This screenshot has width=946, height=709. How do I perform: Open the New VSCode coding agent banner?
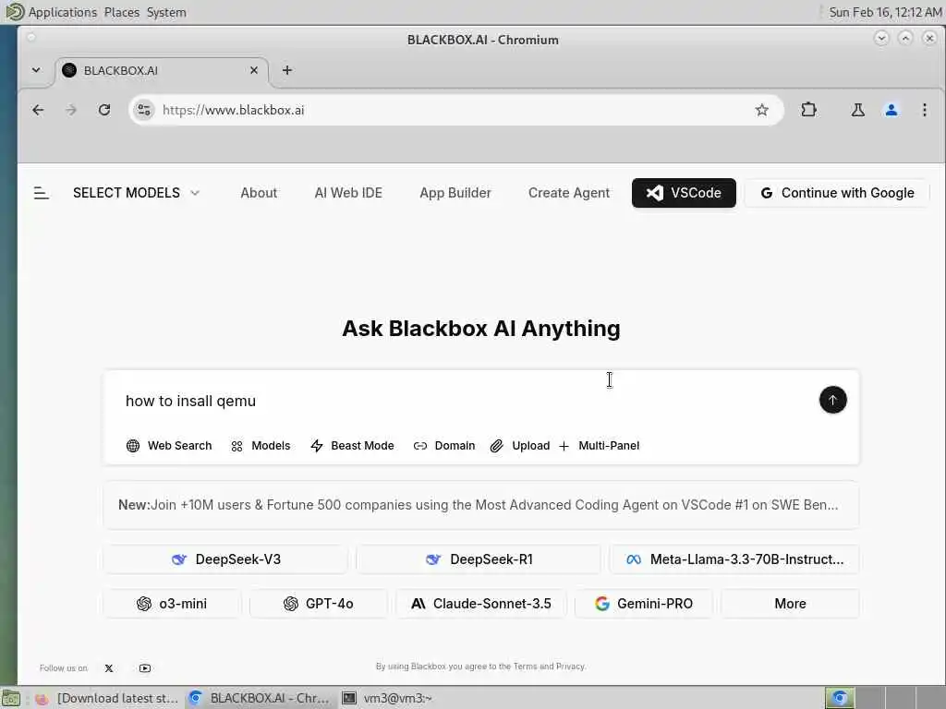point(480,505)
